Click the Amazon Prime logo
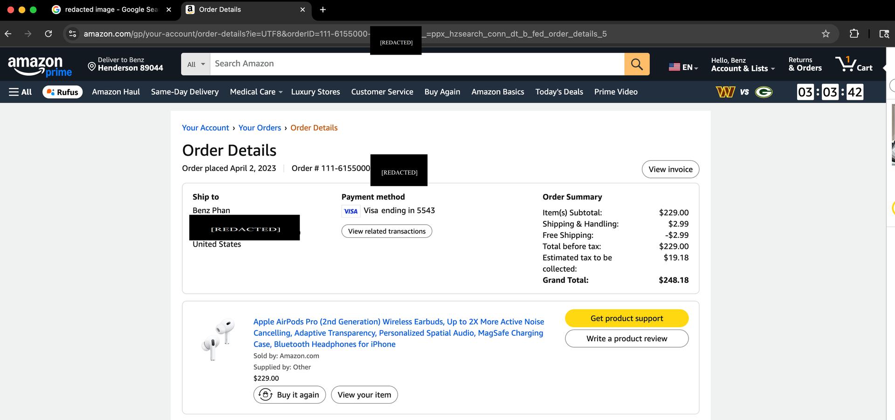 point(40,65)
